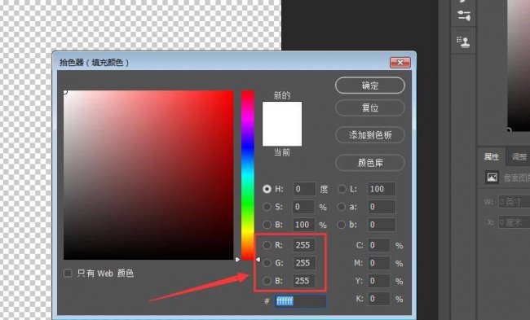Click the M magenta percent field
The width and height of the screenshot is (530, 320).
(379, 263)
